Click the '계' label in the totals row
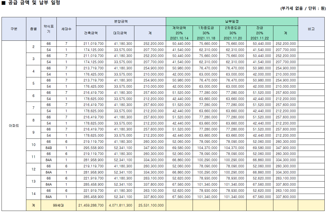 34,205
